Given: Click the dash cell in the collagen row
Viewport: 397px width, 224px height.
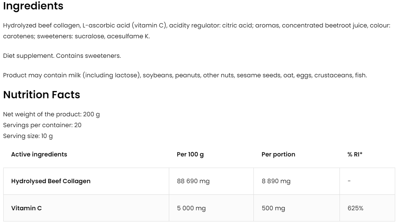Looking at the screenshot, I should tap(349, 181).
